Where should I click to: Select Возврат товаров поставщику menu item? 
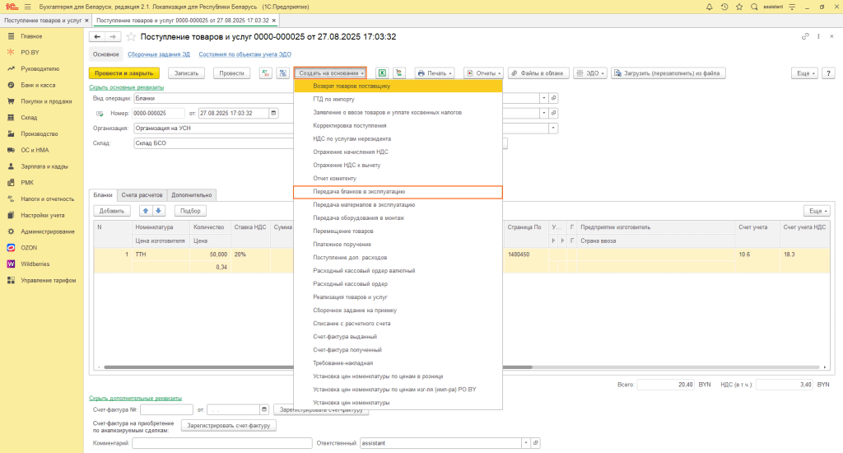click(x=398, y=86)
